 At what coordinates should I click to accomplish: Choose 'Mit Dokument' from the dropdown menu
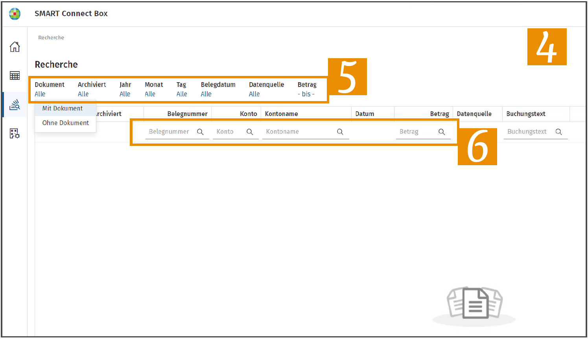pyautogui.click(x=65, y=109)
